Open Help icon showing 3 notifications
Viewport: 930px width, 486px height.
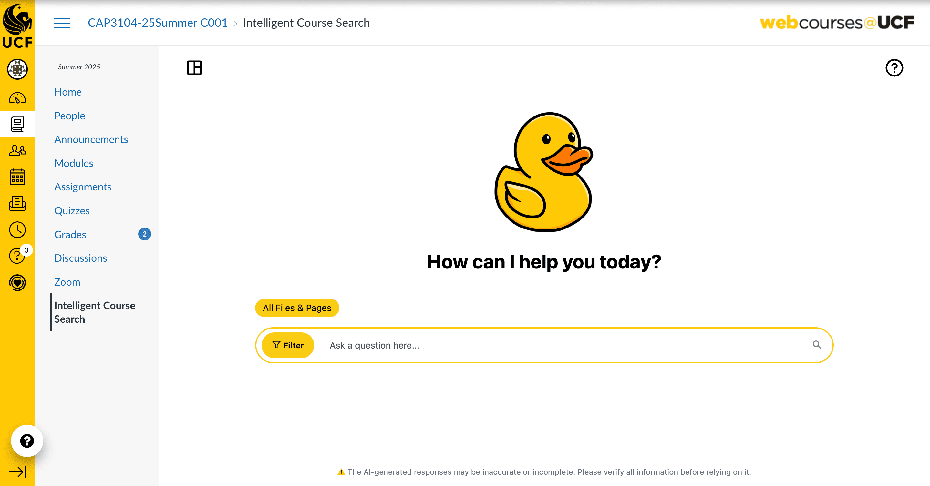(x=17, y=256)
